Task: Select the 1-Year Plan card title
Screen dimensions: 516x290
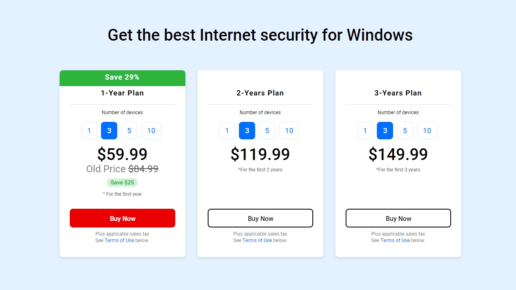Action: pos(122,93)
